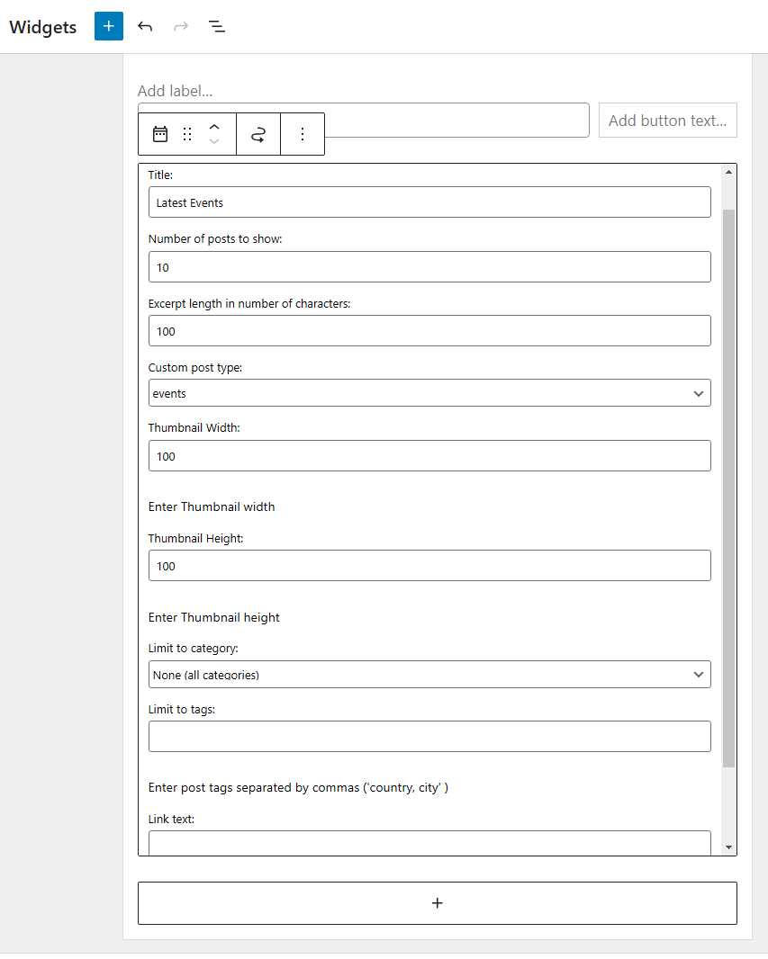
Task: Click the 'Limit to category:' label
Action: (194, 649)
